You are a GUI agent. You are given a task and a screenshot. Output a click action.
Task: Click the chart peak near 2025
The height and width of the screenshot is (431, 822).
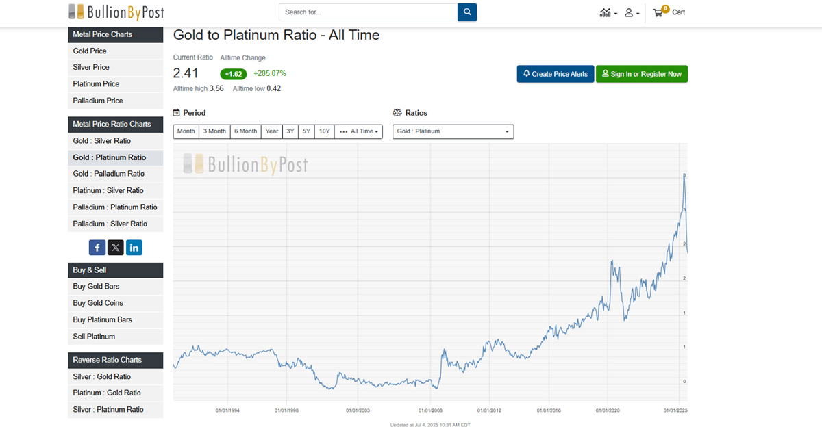684,175
